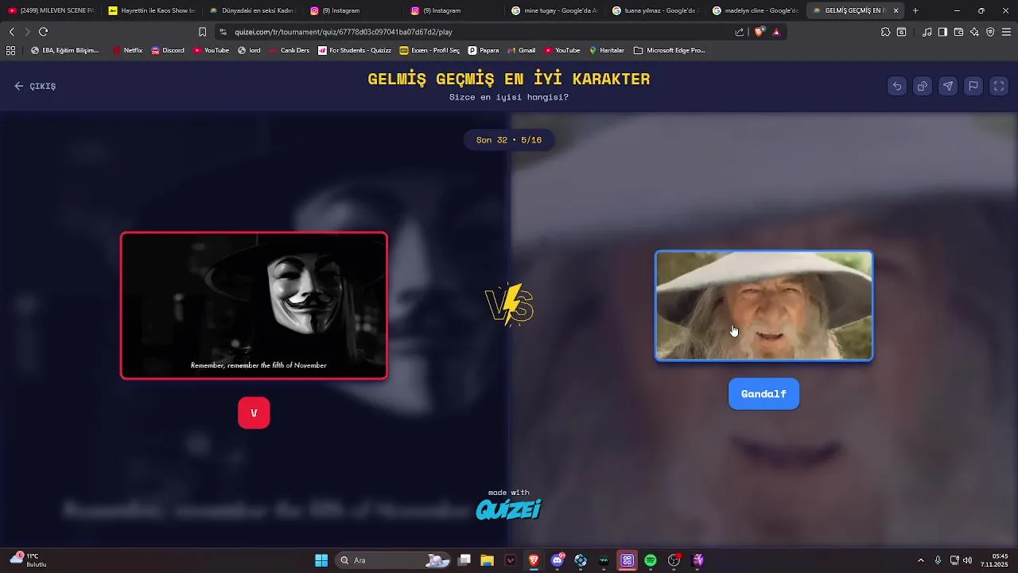Image resolution: width=1018 pixels, height=573 pixels.
Task: Open the weather widget showing 11°C
Action: click(x=29, y=560)
